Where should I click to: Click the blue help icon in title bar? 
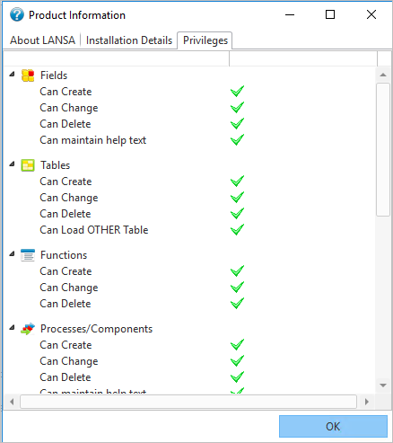pos(17,14)
